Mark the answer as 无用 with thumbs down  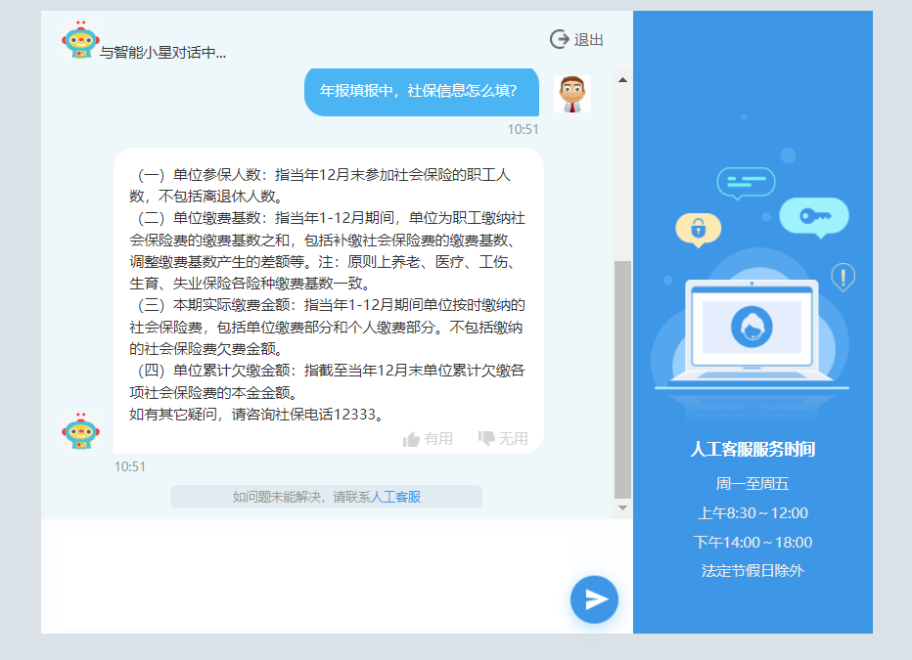point(503,438)
